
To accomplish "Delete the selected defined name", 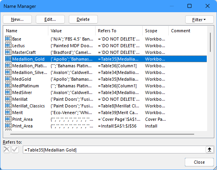I will pyautogui.click(x=83, y=19).
